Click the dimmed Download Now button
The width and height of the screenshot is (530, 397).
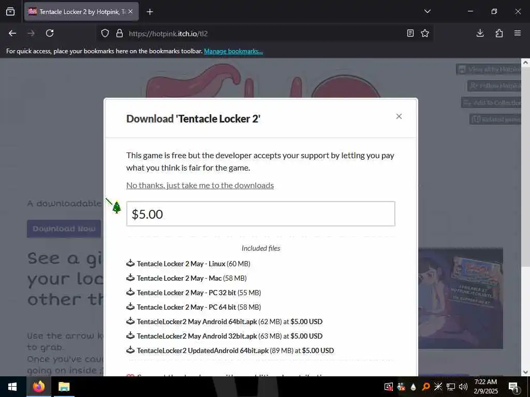pos(64,229)
